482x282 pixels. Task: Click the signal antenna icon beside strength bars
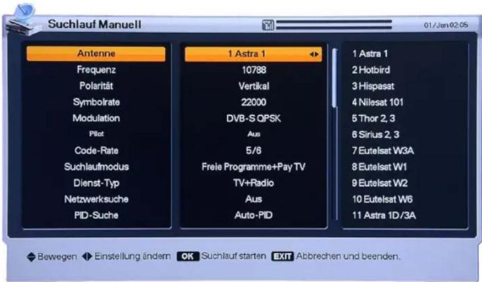267,25
